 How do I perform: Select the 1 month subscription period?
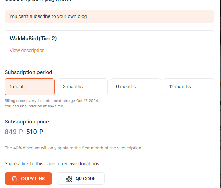30,87
